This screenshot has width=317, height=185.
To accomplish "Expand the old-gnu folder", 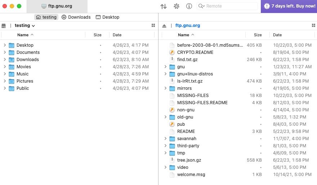I will (165, 117).
